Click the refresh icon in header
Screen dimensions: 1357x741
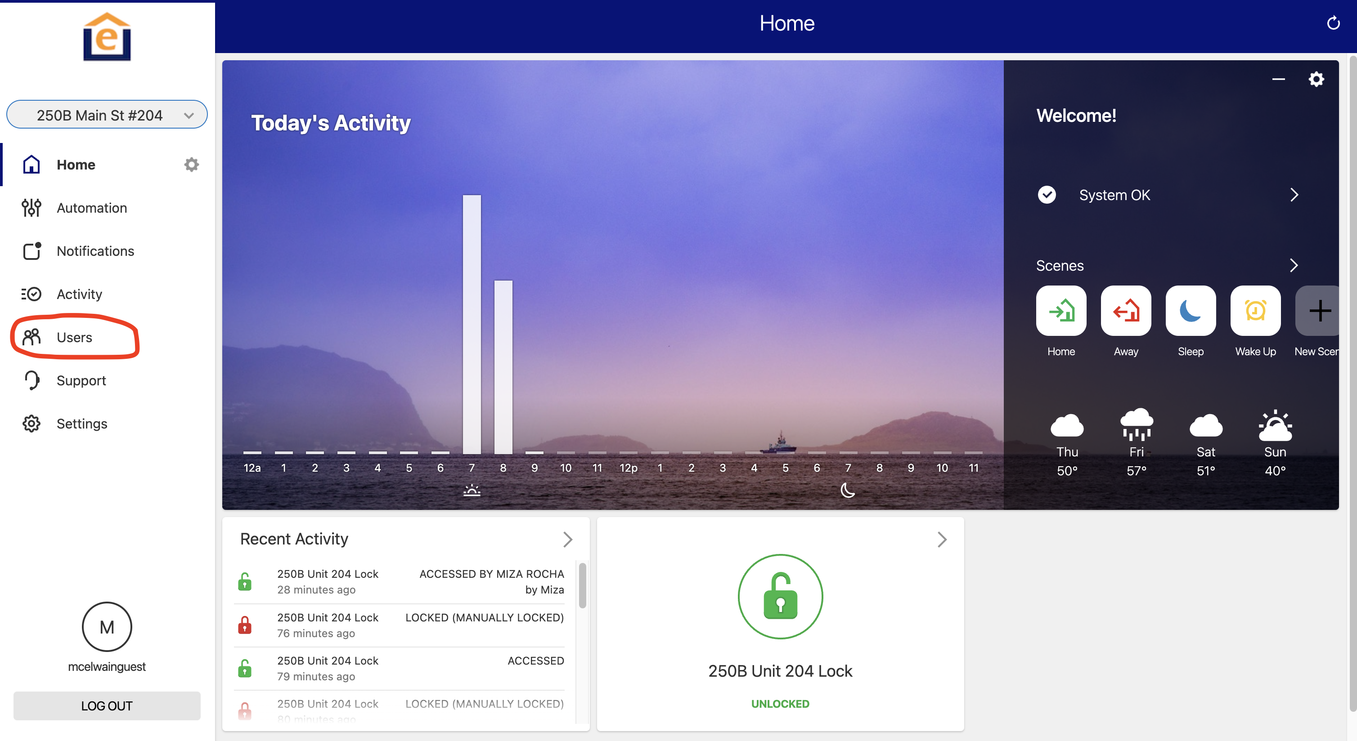click(x=1333, y=23)
